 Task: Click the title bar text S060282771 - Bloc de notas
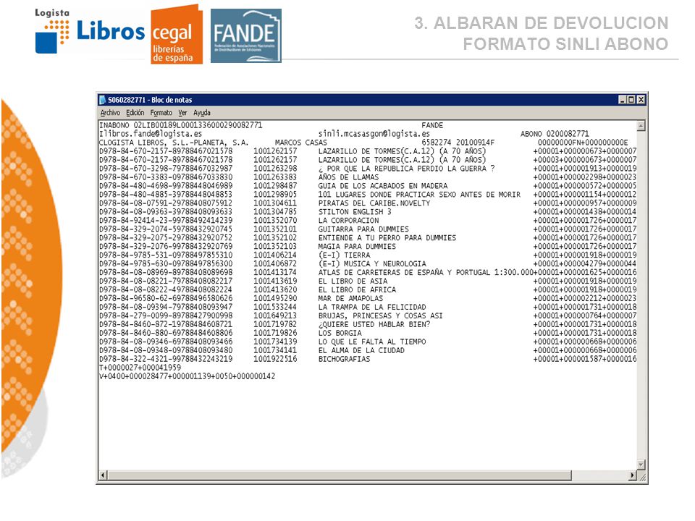pyautogui.click(x=150, y=100)
